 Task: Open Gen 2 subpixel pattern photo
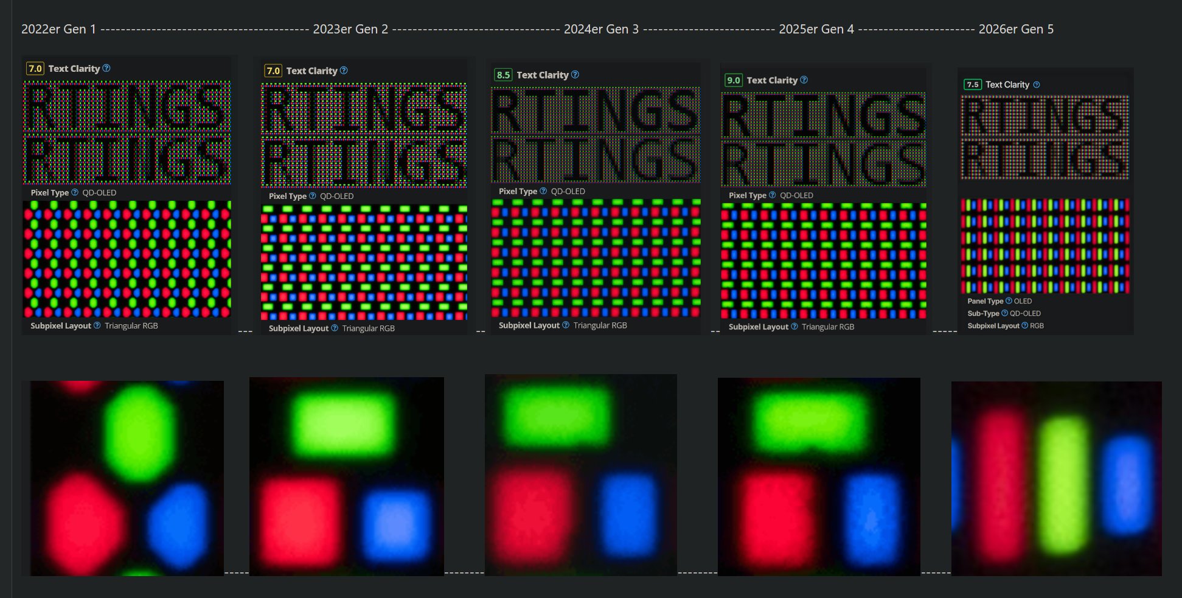click(364, 262)
